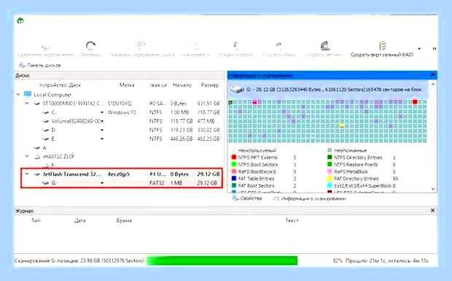
Task: Select the Local Computer tree item
Action: point(52,95)
